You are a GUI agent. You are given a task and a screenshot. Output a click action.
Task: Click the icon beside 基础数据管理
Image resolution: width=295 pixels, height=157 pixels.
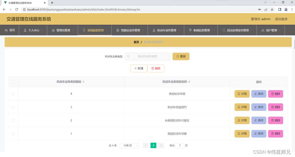(84, 30)
